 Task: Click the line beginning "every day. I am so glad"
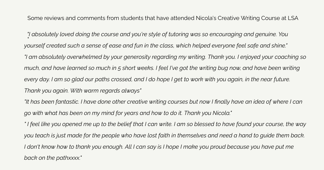[x=157, y=80]
